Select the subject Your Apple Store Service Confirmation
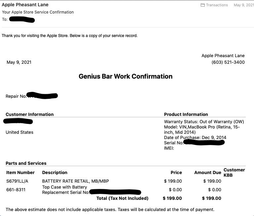The width and height of the screenshot is (254, 216). pos(38,12)
